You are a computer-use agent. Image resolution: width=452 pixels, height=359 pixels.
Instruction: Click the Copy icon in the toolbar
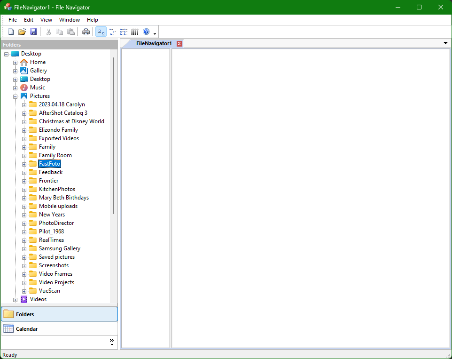point(60,32)
